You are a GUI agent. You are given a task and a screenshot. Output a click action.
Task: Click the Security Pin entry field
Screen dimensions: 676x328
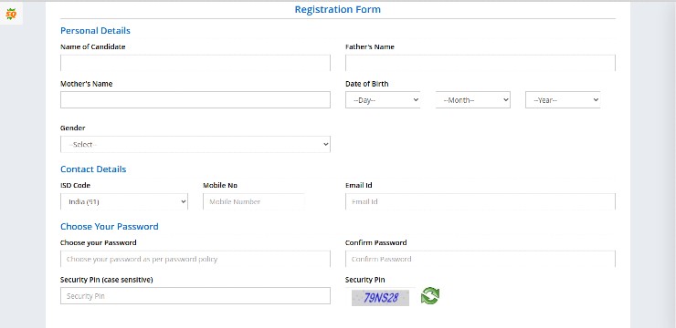point(195,296)
